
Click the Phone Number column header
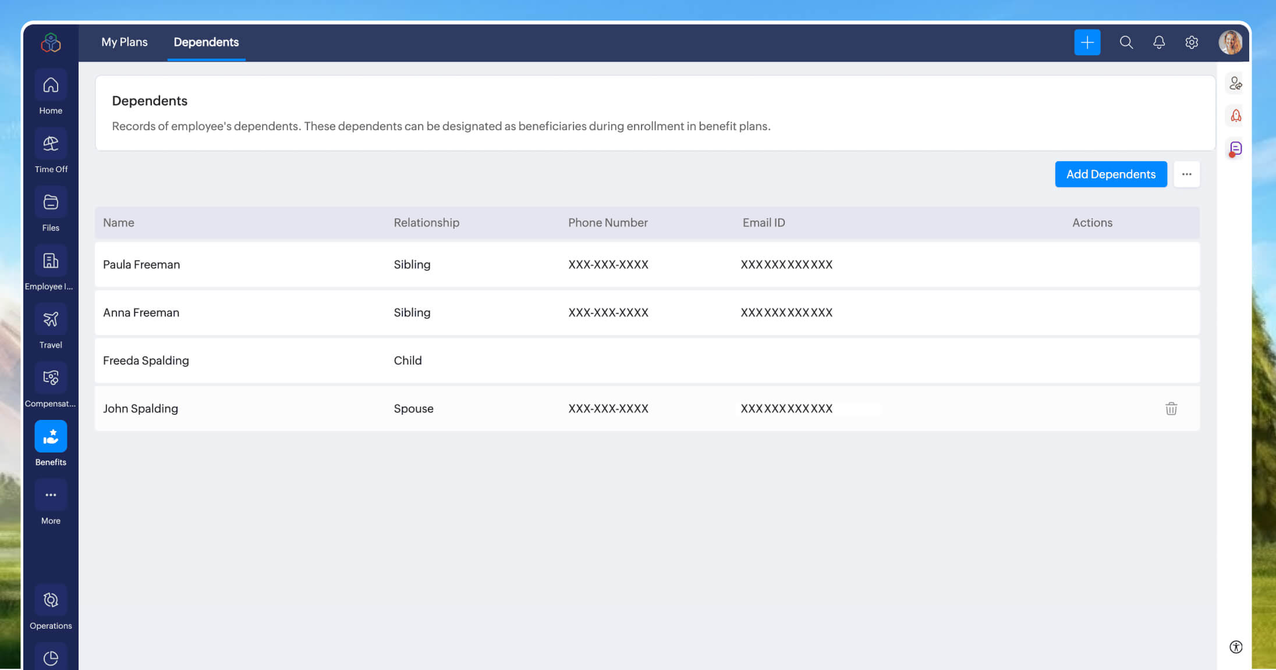coord(608,222)
